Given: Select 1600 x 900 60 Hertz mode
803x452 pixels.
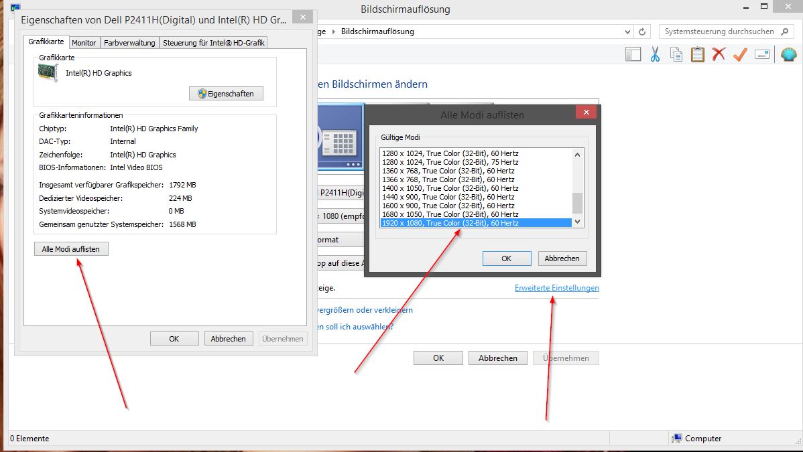Looking at the screenshot, I should pos(476,206).
